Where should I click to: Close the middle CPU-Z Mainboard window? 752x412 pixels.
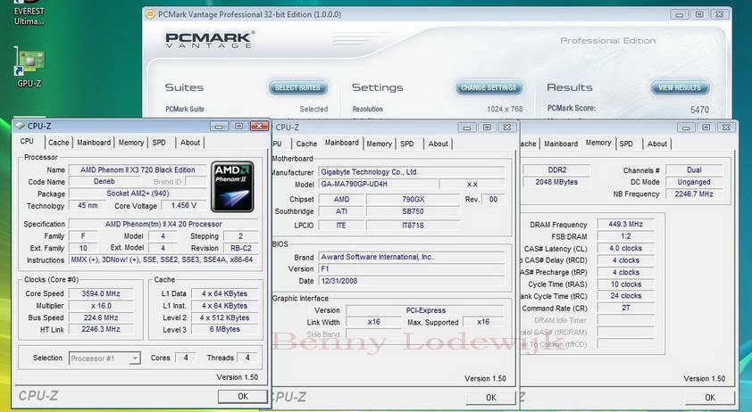pos(507,128)
